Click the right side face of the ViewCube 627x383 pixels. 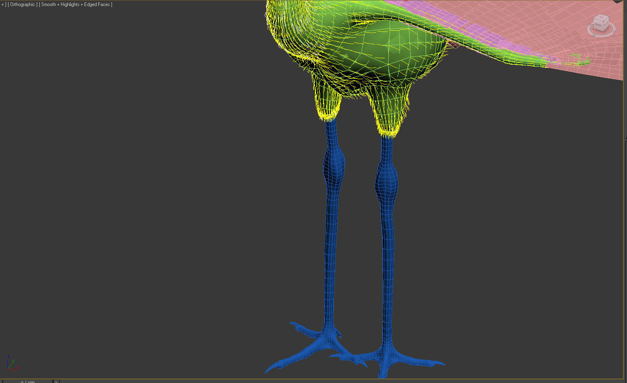point(606,23)
